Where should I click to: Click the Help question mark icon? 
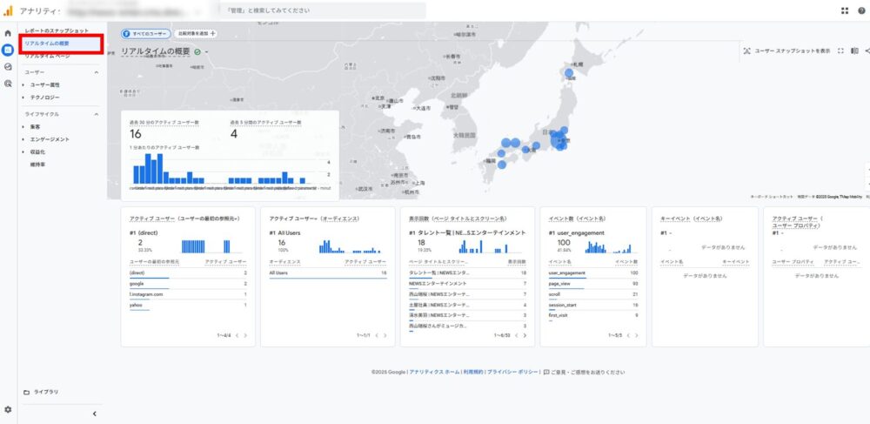[860, 10]
